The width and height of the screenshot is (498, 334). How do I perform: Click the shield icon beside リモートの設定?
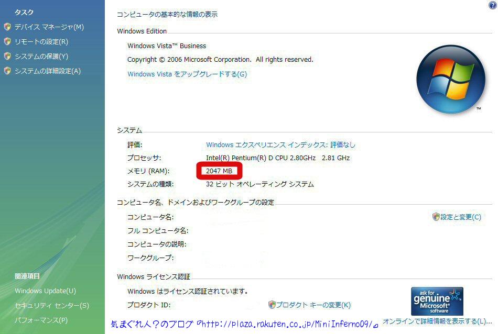[7, 41]
